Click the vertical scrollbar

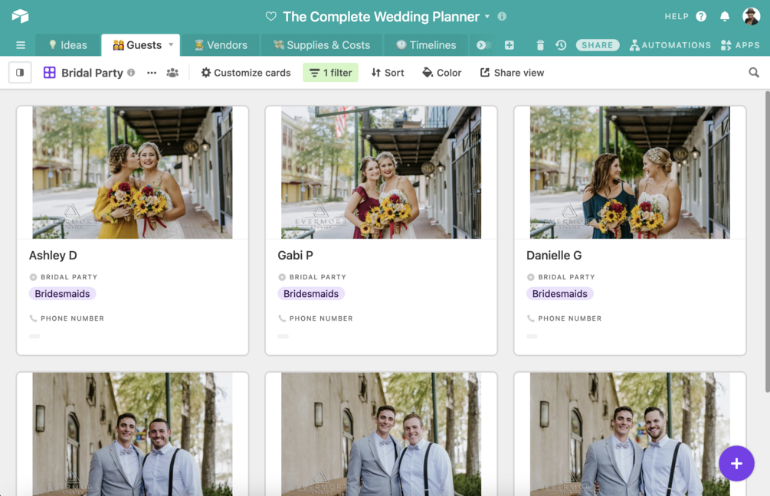[767, 241]
